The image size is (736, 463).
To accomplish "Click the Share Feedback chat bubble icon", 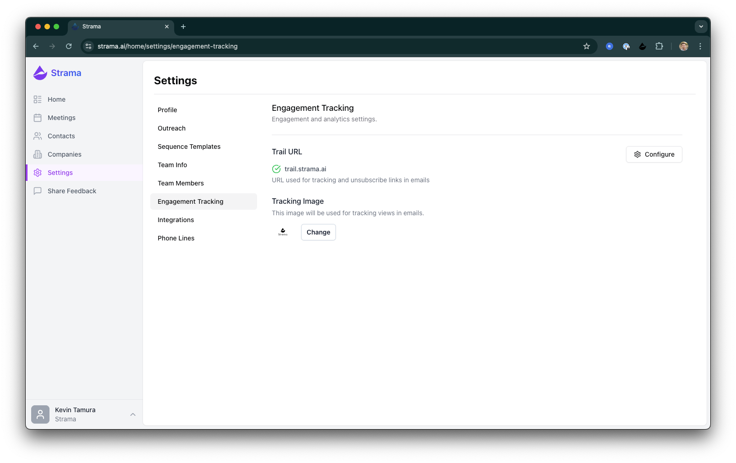I will [x=38, y=191].
